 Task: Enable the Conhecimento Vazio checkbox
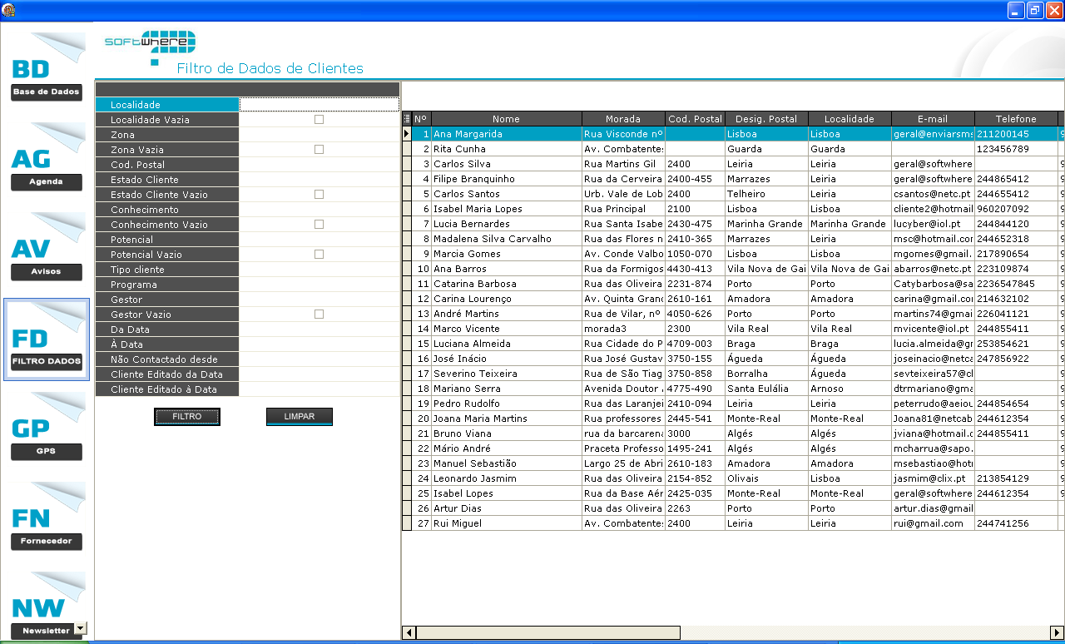click(x=319, y=225)
